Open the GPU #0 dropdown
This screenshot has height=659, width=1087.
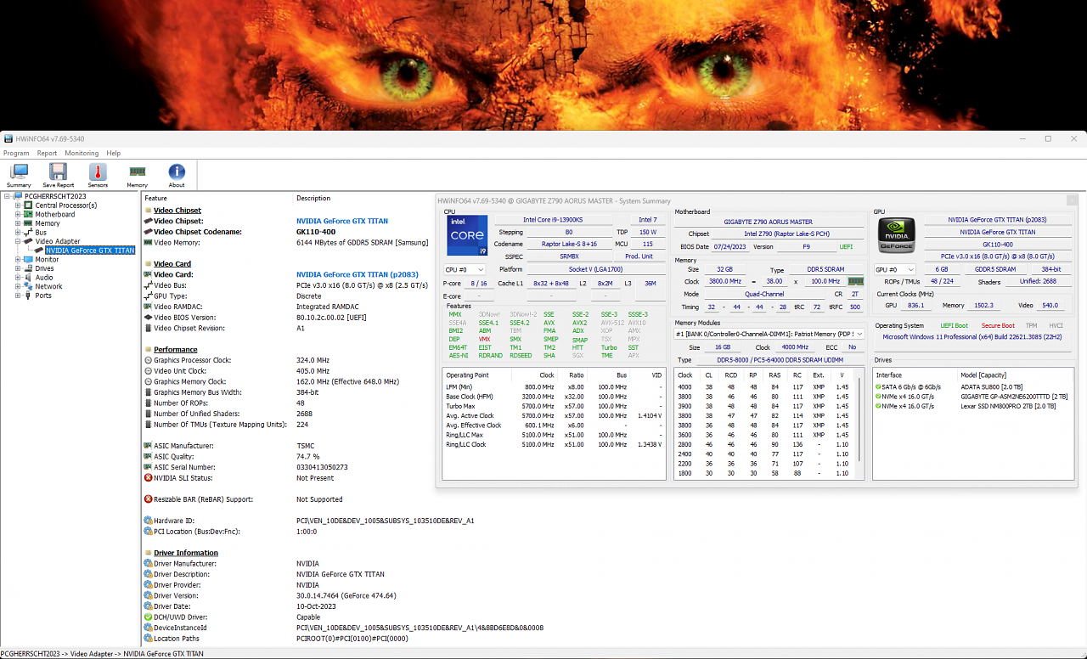[895, 269]
